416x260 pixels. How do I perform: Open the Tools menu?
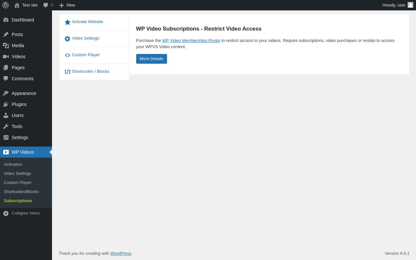(x=26, y=126)
